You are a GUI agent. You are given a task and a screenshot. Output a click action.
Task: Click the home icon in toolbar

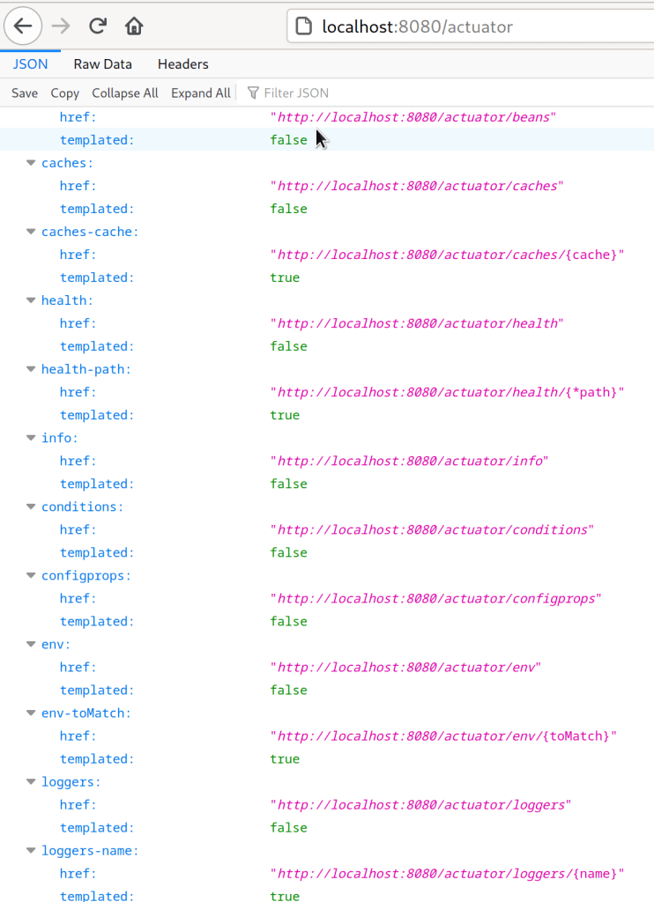[132, 26]
